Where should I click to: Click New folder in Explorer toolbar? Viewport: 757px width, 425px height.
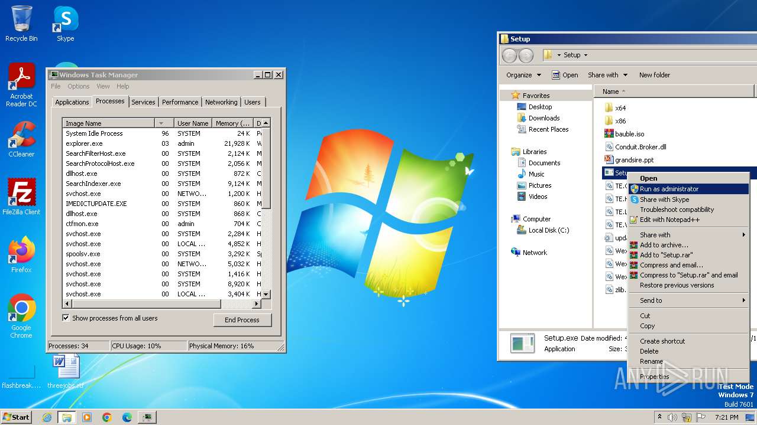[x=654, y=75]
